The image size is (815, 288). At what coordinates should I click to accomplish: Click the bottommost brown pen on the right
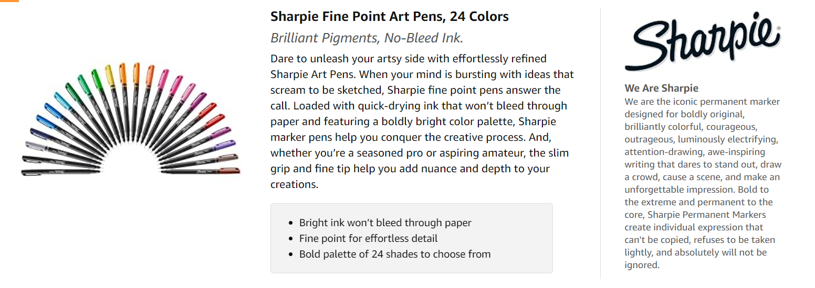click(229, 170)
